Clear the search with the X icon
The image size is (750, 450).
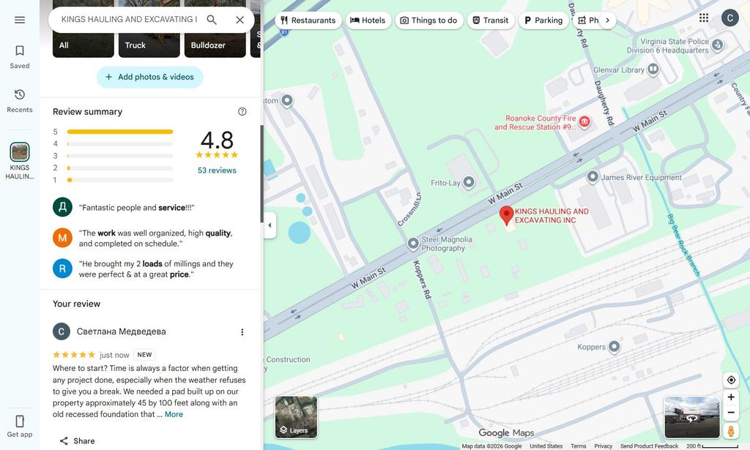[240, 20]
